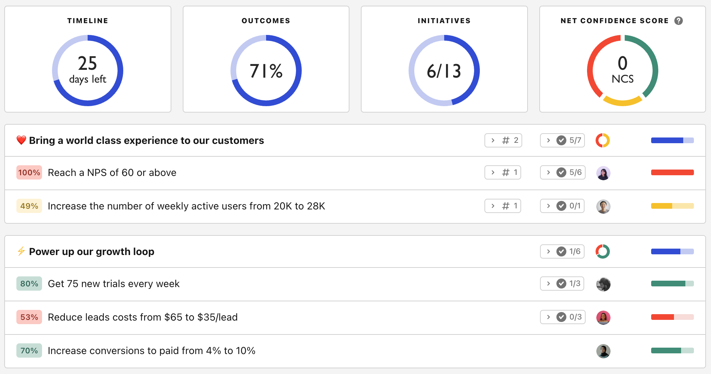This screenshot has width=711, height=374.
Task: Click the checkmark icon in the 0/1 initiatives pill
Action: click(x=561, y=206)
